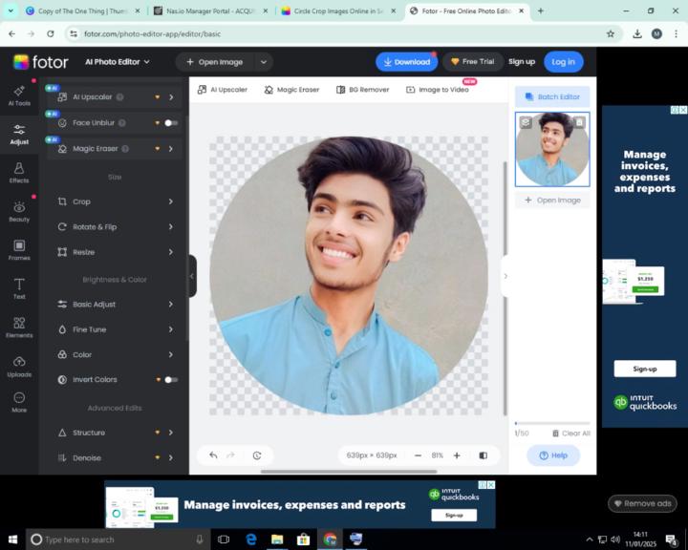Click the Fotor logo
This screenshot has height=550, width=688.
pos(41,62)
